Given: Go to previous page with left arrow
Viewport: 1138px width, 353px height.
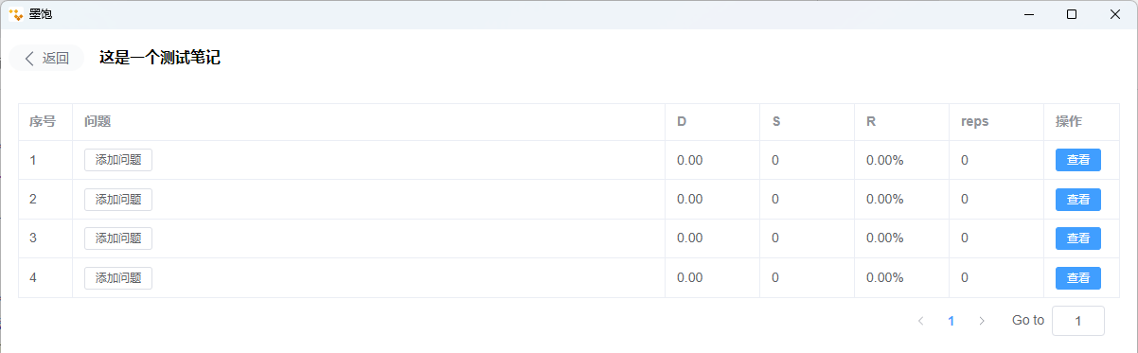Looking at the screenshot, I should (920, 321).
